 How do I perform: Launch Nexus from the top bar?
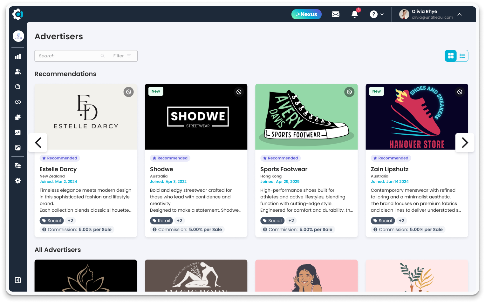pyautogui.click(x=306, y=14)
